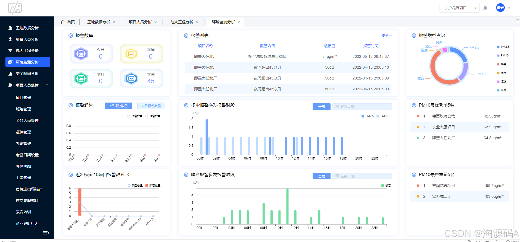Image resolution: width=520 pixels, height=242 pixels.
Task: Open the 文兴花园项目 project selector
Action: click(459, 8)
